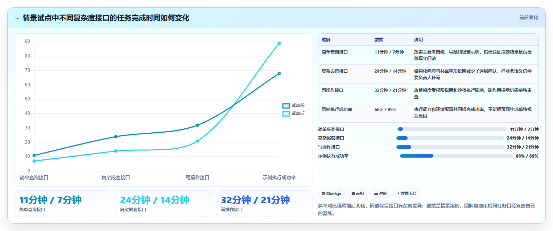Click the 试点后 data point at 复杂嵌套接口
The width and height of the screenshot is (553, 231).
coord(116,151)
